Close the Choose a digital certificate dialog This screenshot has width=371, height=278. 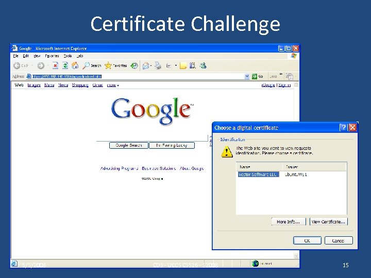352,128
